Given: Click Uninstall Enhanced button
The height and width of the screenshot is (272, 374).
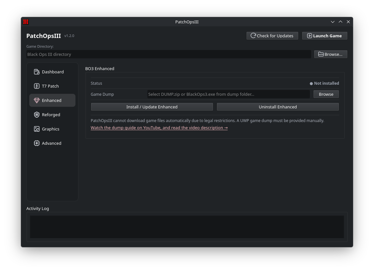Looking at the screenshot, I should (x=278, y=107).
